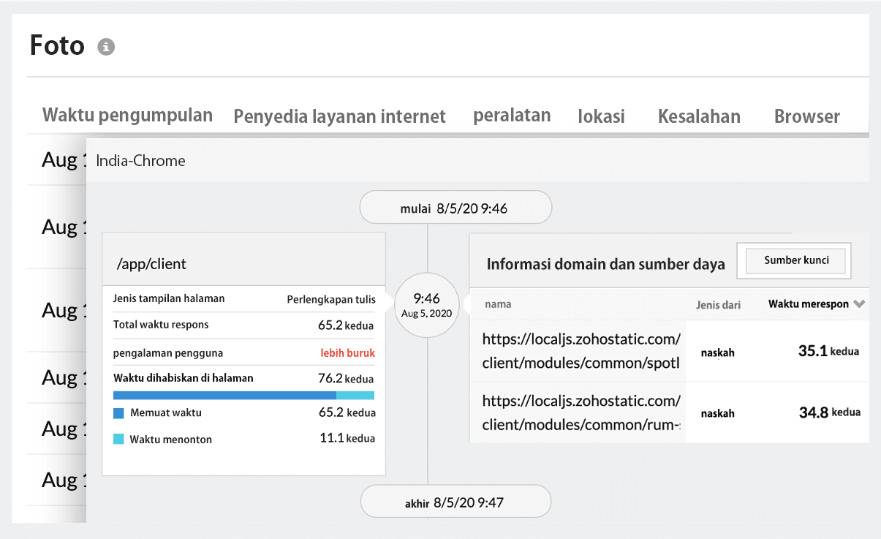Click the blue Memuat waktu legend swatch
The width and height of the screenshot is (881, 539).
click(x=118, y=412)
